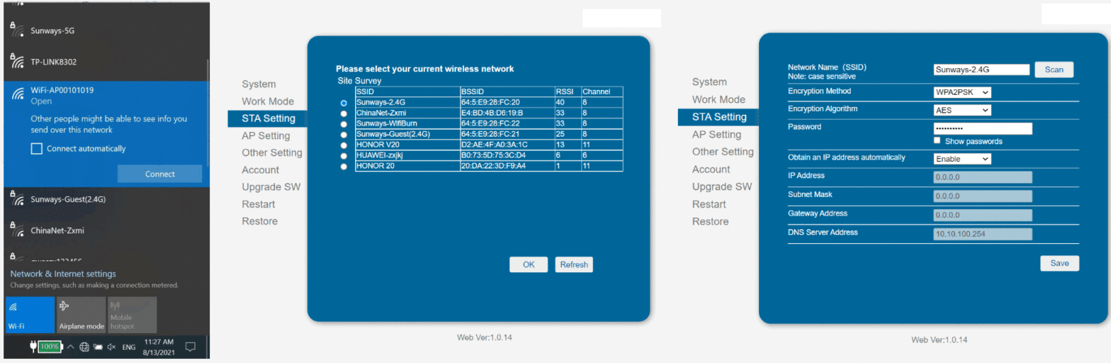This screenshot has width=1111, height=363.
Task: Check the Show passwords checkbox
Action: click(938, 141)
